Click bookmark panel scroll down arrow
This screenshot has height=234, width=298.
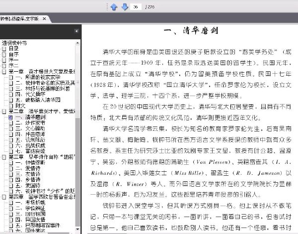(x=77, y=229)
